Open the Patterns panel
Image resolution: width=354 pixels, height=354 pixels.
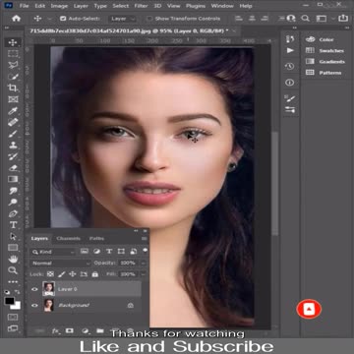coord(324,73)
